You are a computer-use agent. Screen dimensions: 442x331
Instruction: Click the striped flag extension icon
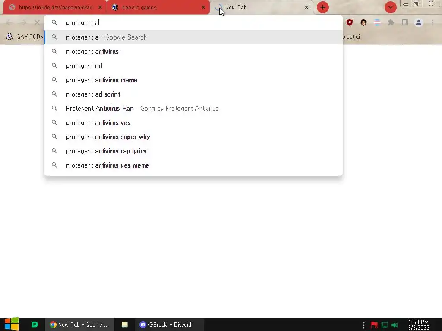[x=377, y=22]
